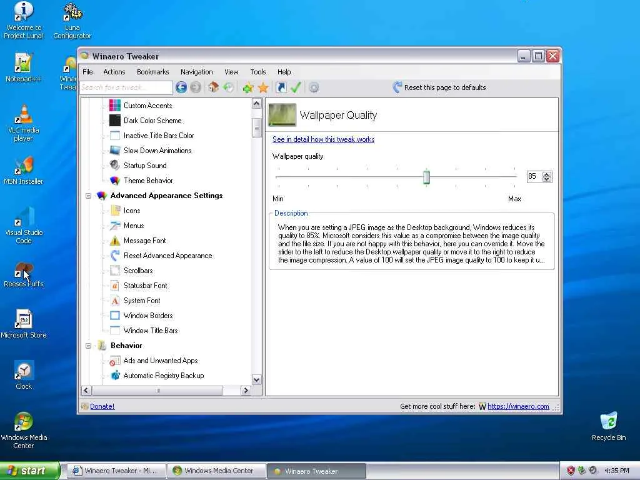Open the Actions menu

point(114,72)
